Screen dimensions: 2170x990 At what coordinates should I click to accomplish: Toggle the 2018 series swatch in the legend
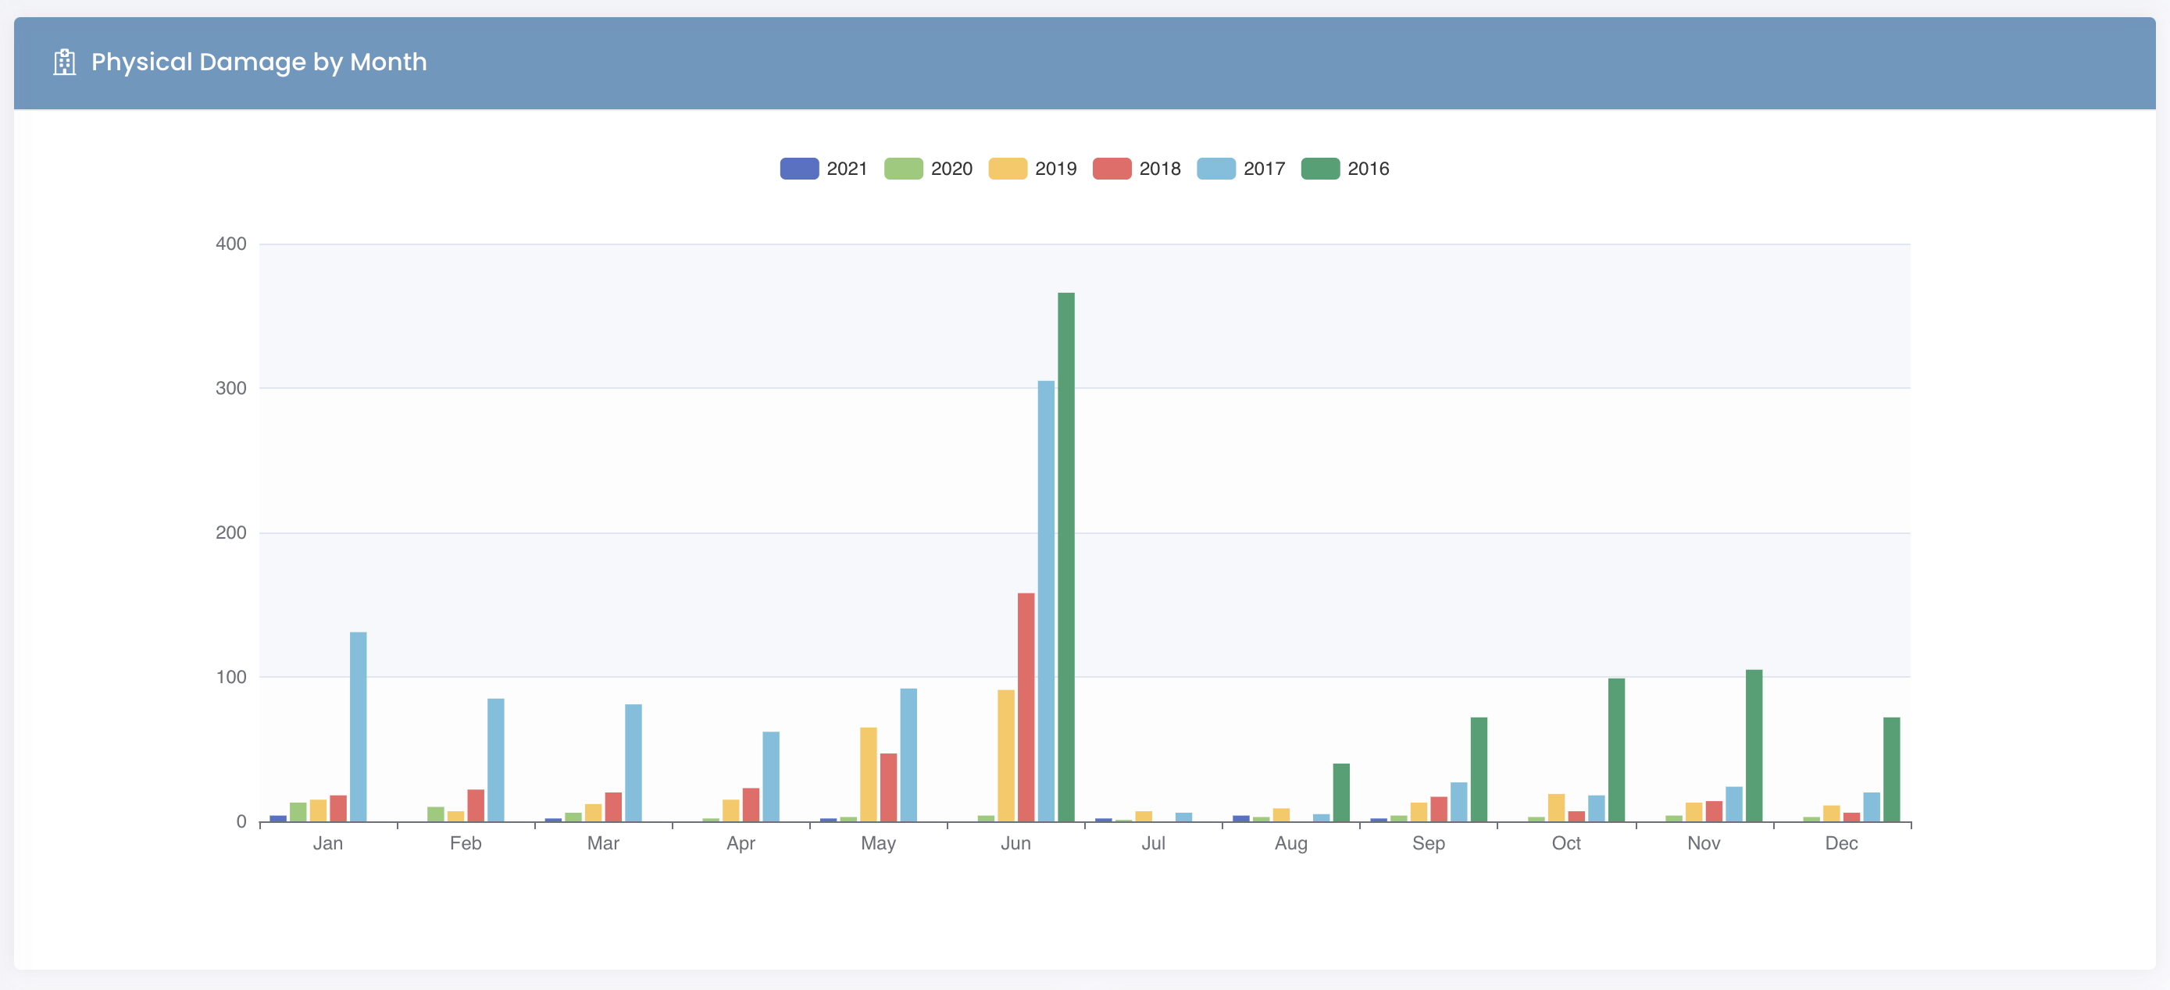click(x=1111, y=169)
